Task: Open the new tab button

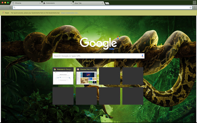Action: pyautogui.click(x=107, y=3)
